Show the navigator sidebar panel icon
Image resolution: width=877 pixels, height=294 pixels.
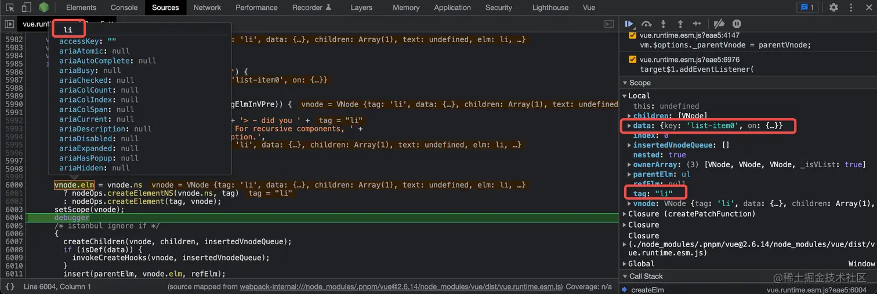pos(9,24)
